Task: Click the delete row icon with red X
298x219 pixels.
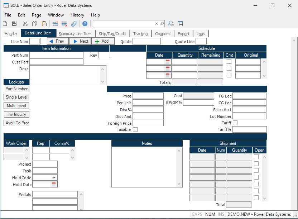Action: tap(64, 24)
